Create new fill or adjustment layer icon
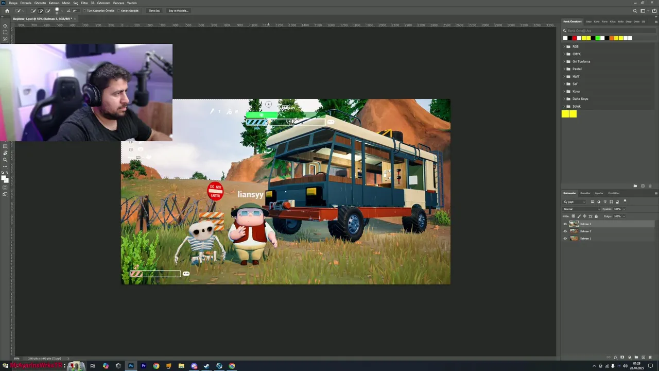The width and height of the screenshot is (659, 371). [629, 357]
